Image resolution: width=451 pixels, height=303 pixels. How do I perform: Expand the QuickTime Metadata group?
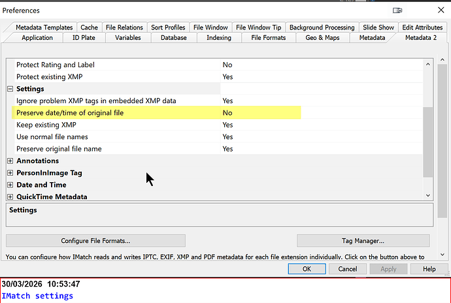[x=10, y=197]
